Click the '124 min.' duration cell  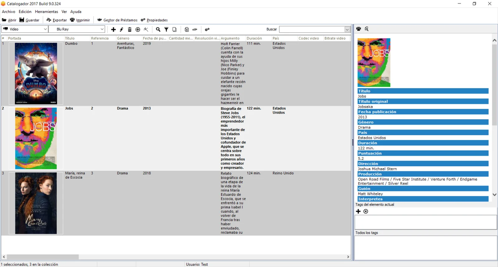[x=254, y=173]
